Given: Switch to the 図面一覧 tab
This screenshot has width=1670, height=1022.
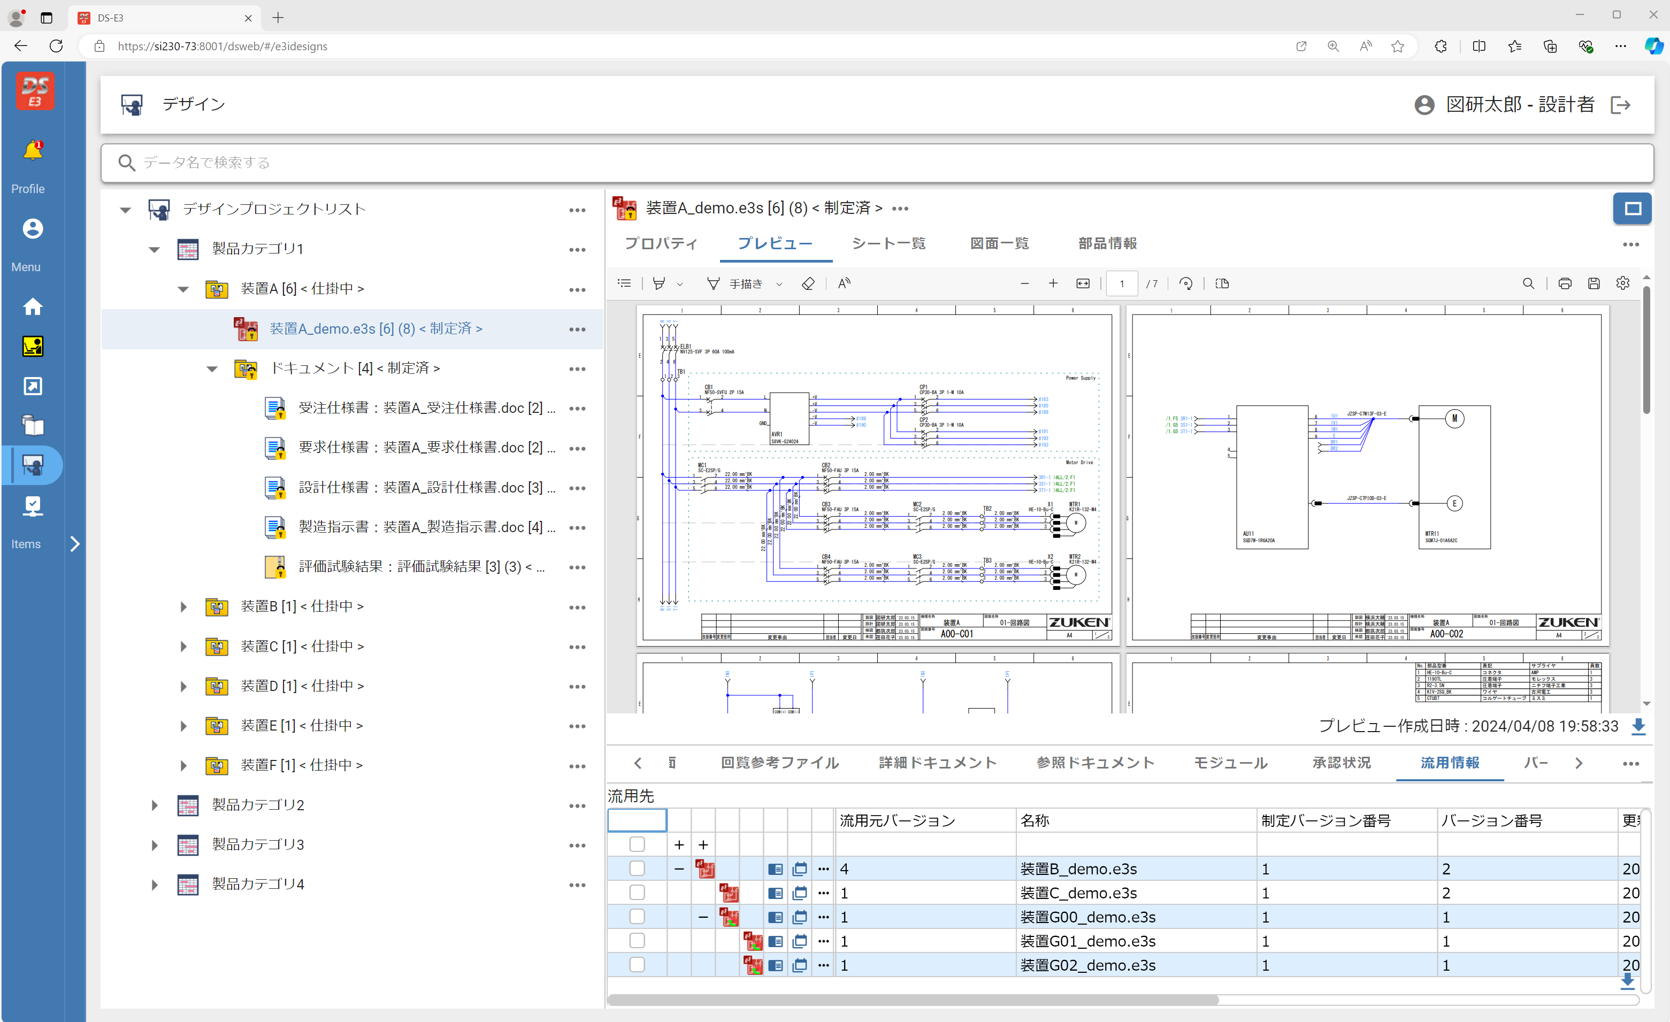Looking at the screenshot, I should (x=1000, y=243).
